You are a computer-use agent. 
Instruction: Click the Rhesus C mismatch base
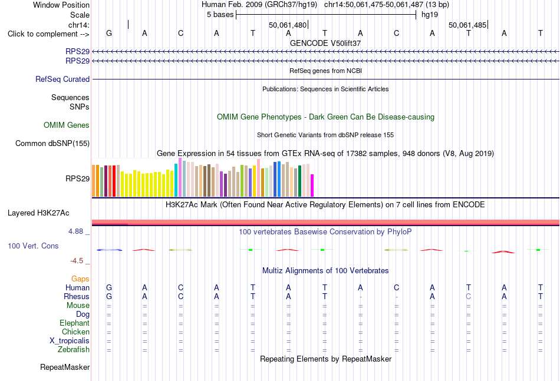pyautogui.click(x=468, y=296)
